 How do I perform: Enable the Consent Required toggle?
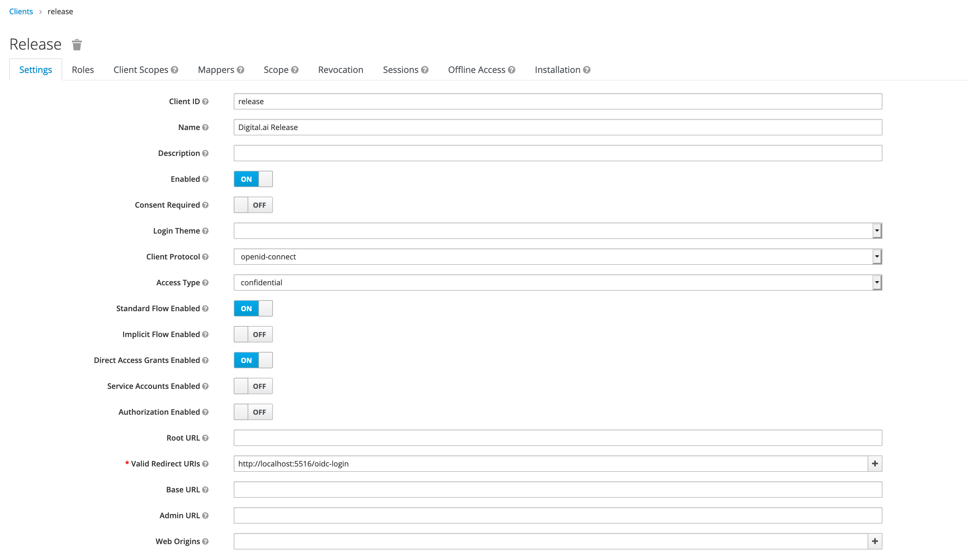click(253, 205)
